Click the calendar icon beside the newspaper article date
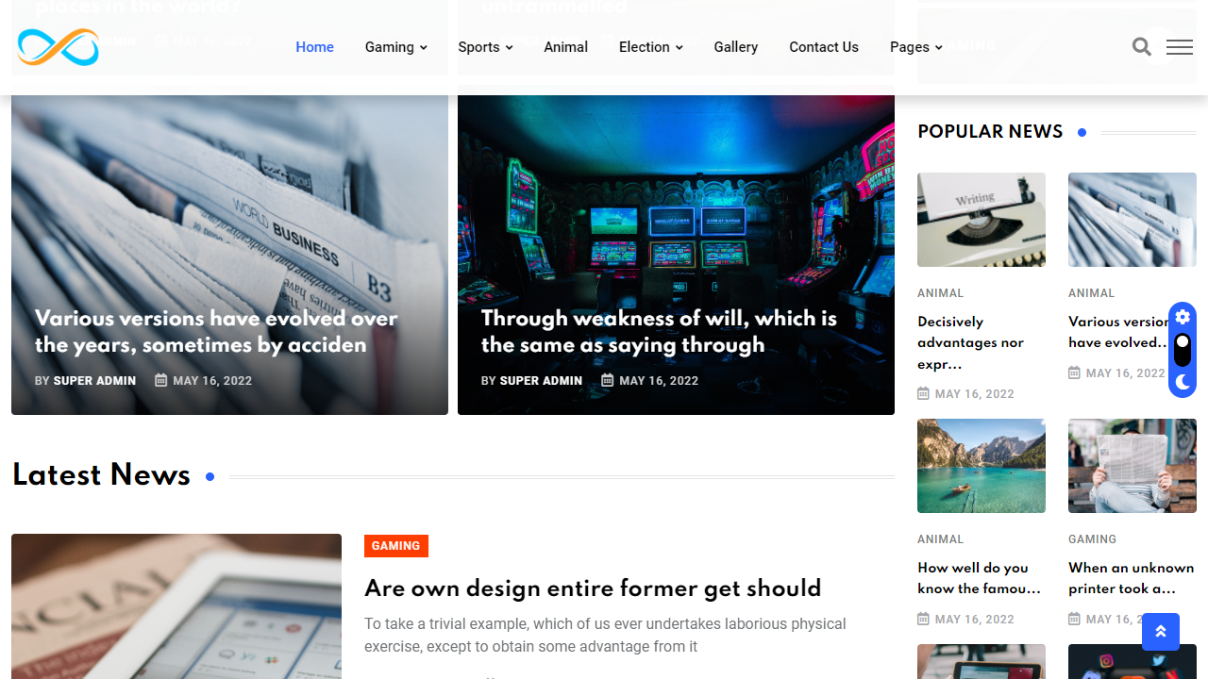 160,380
